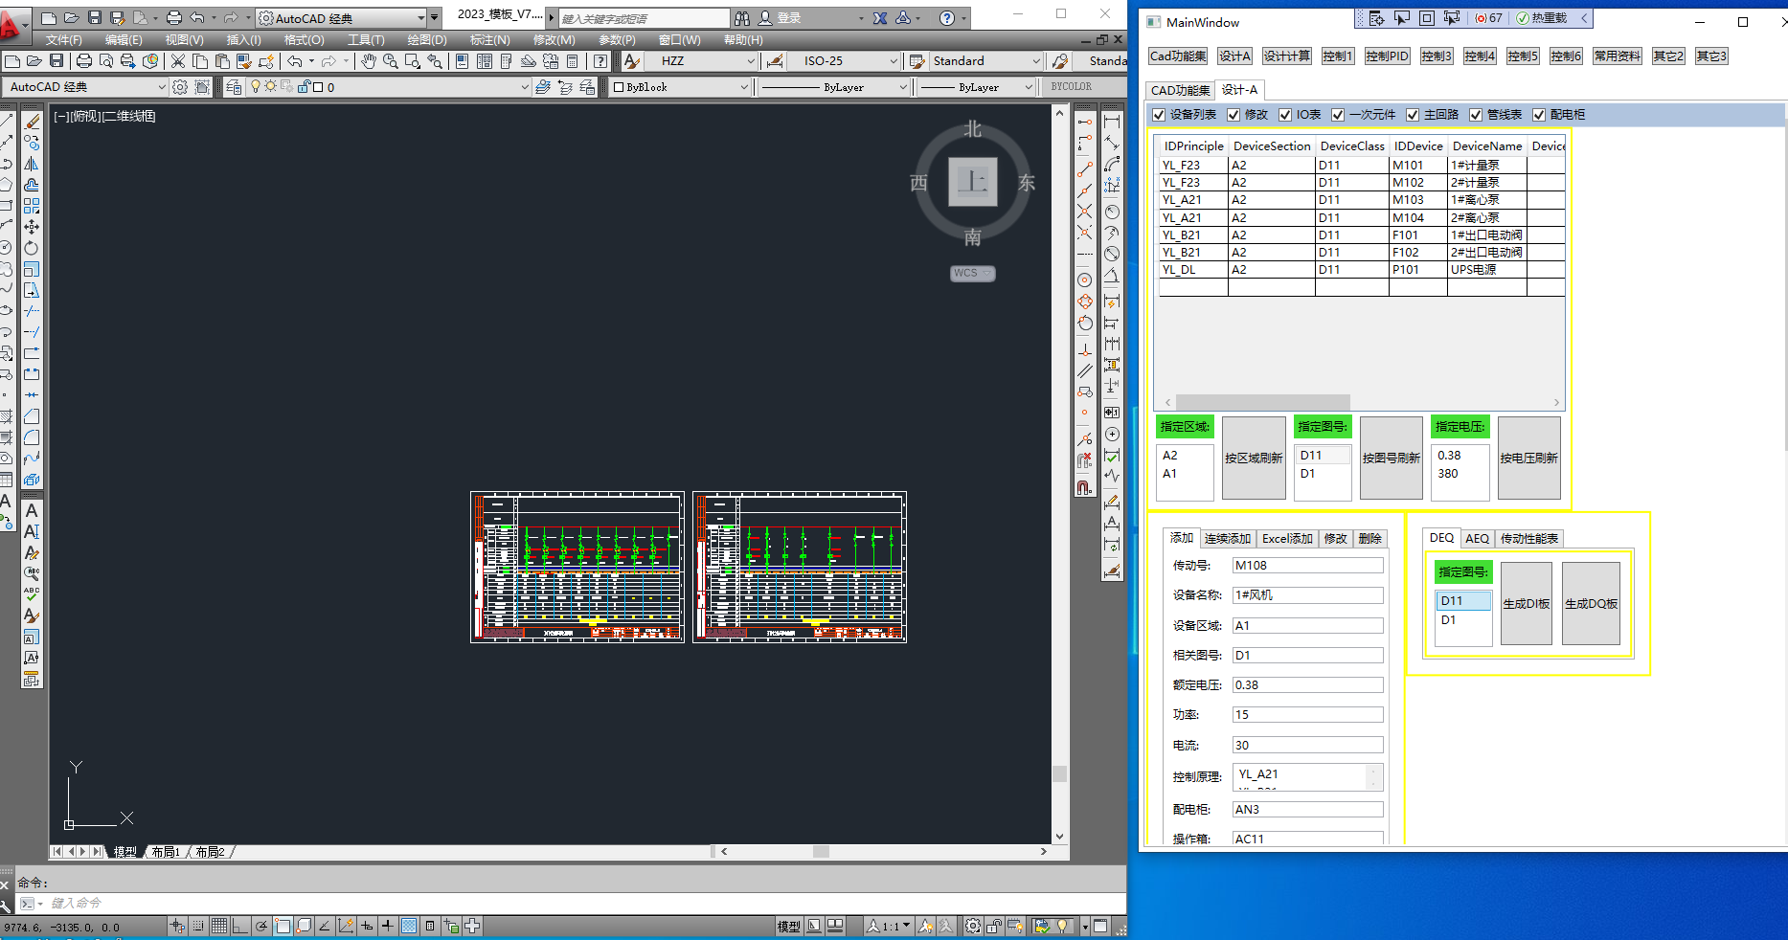
Task: Open the WCS coordinate system dropdown
Action: [x=973, y=274]
